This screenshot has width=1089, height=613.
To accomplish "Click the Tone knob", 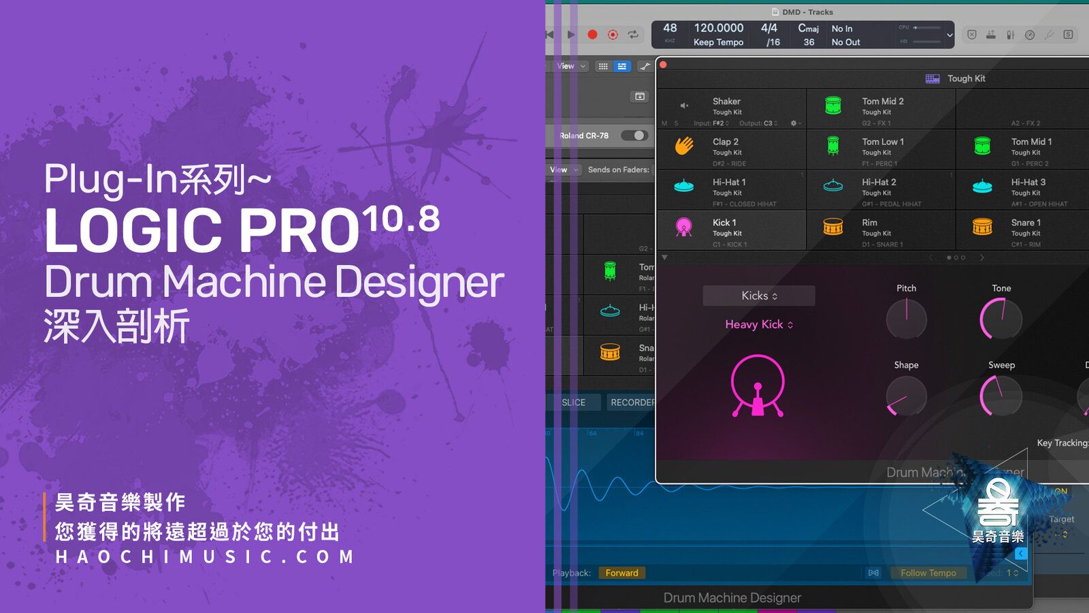I will 1001,319.
